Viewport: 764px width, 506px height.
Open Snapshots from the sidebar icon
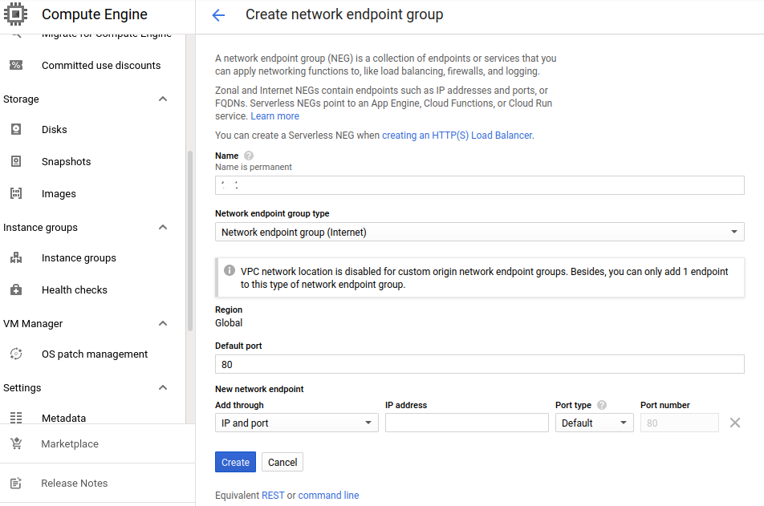pos(17,161)
